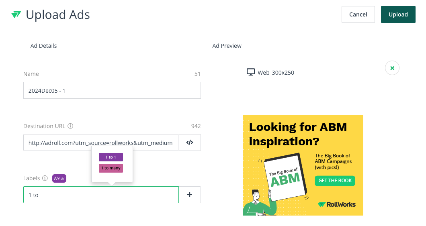
Task: Click the info icon next to Labels
Action: pyautogui.click(x=45, y=178)
